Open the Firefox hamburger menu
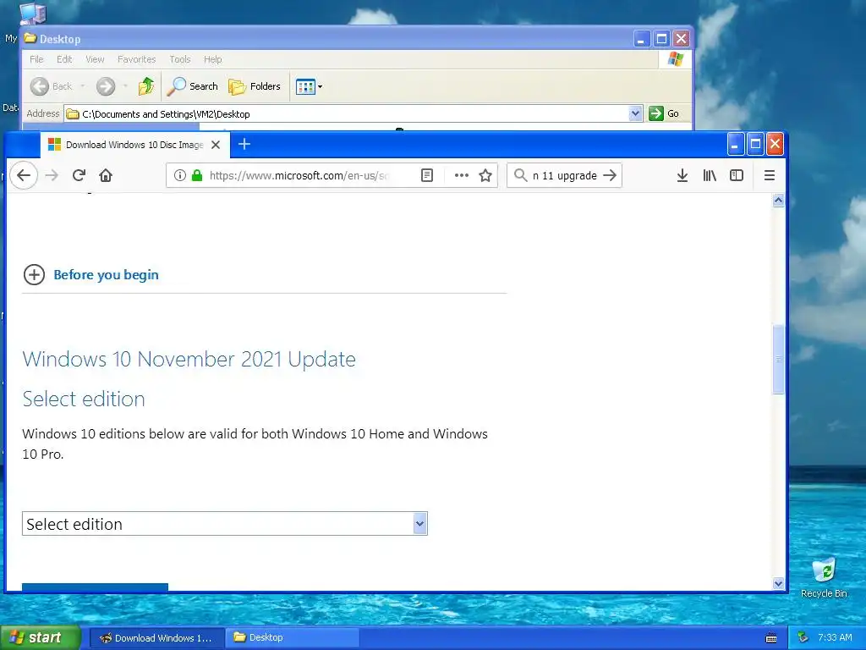The image size is (866, 650). tap(770, 176)
